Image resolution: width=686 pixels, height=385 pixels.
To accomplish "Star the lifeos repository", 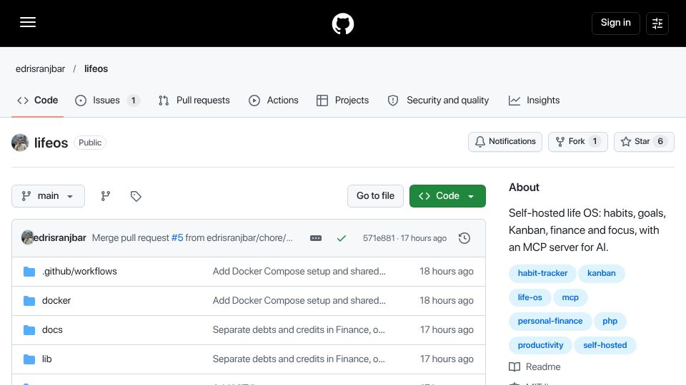I will pos(644,141).
